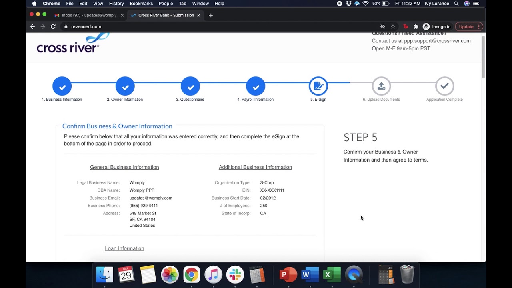Image resolution: width=512 pixels, height=288 pixels.
Task: Click the phone number (855) 929-9111
Action: pyautogui.click(x=144, y=206)
